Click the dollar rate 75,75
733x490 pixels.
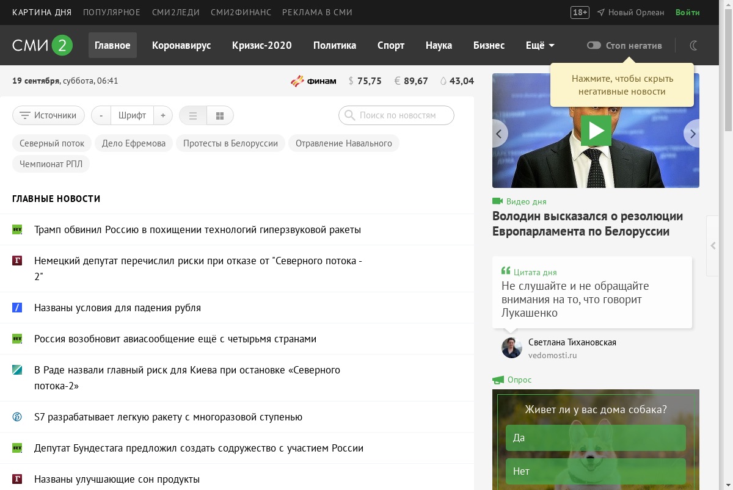click(365, 81)
